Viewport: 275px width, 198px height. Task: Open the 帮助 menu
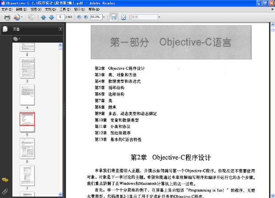tap(94, 9)
